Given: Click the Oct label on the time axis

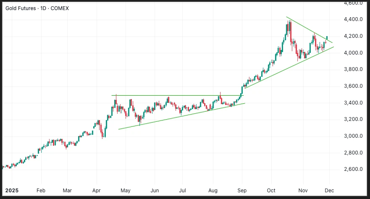Looking at the screenshot, I should pos(271,190).
